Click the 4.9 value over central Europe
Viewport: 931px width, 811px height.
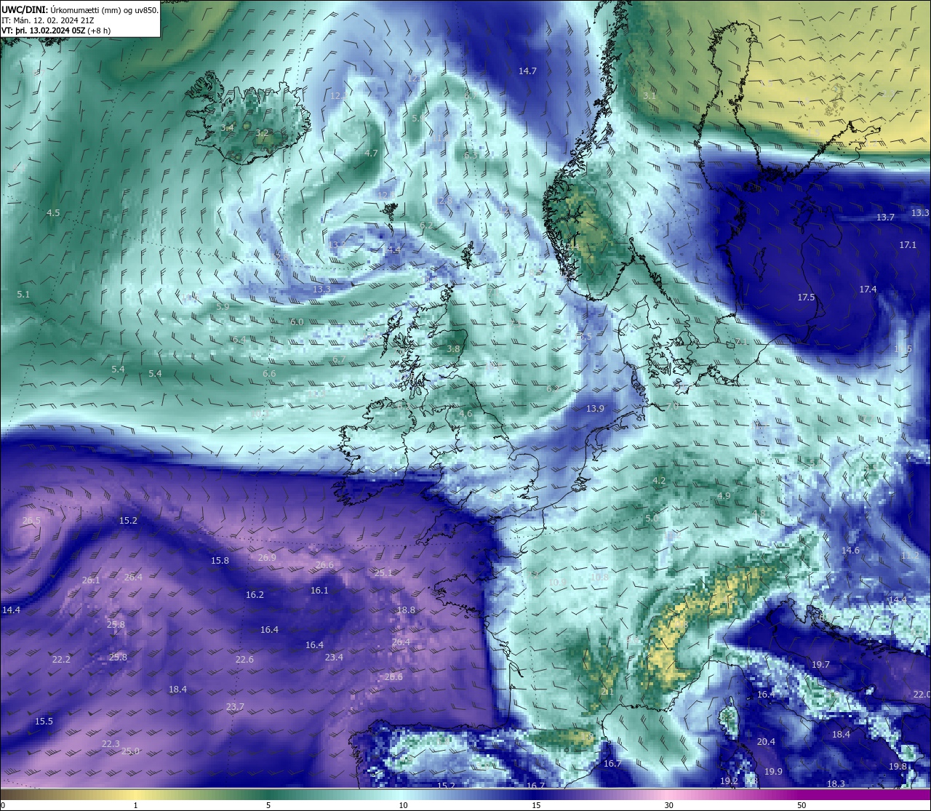[724, 496]
